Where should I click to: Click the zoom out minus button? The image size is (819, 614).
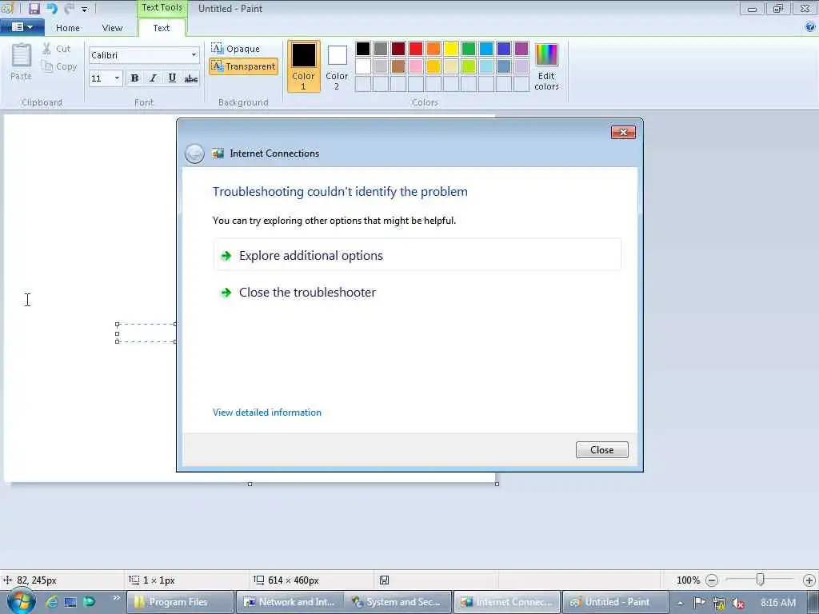click(x=711, y=580)
